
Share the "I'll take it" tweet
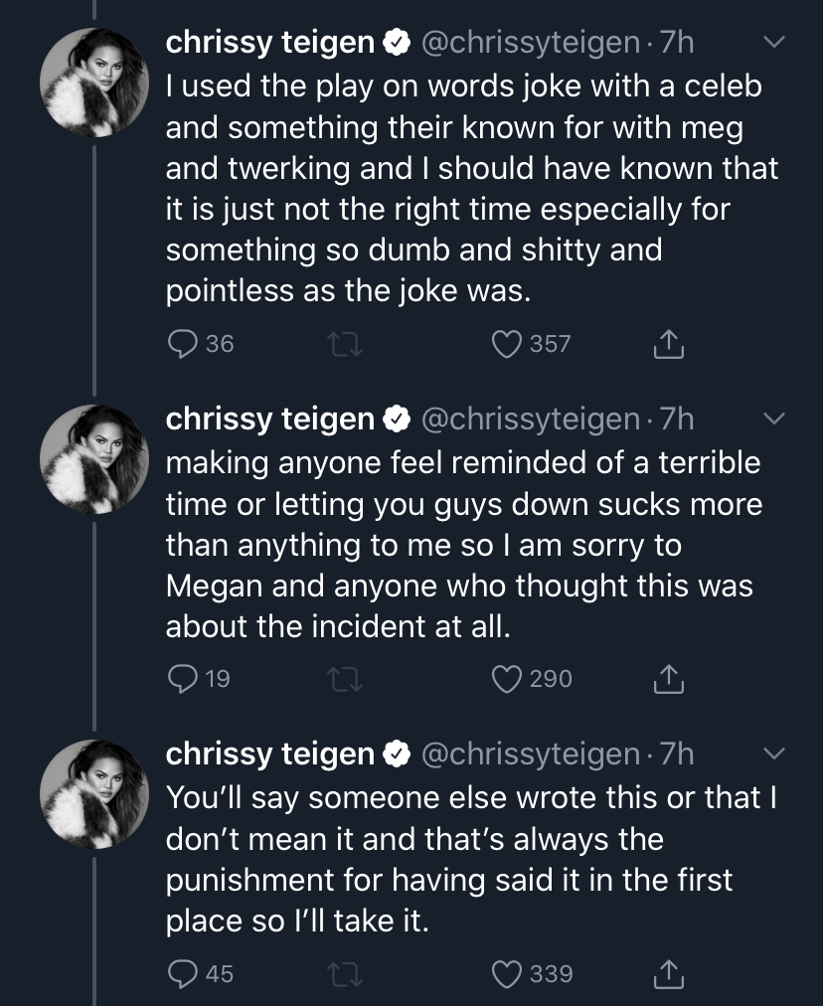click(669, 973)
